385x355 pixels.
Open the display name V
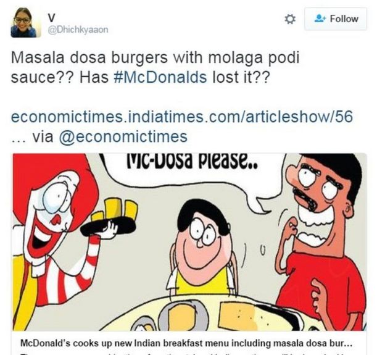[52, 18]
